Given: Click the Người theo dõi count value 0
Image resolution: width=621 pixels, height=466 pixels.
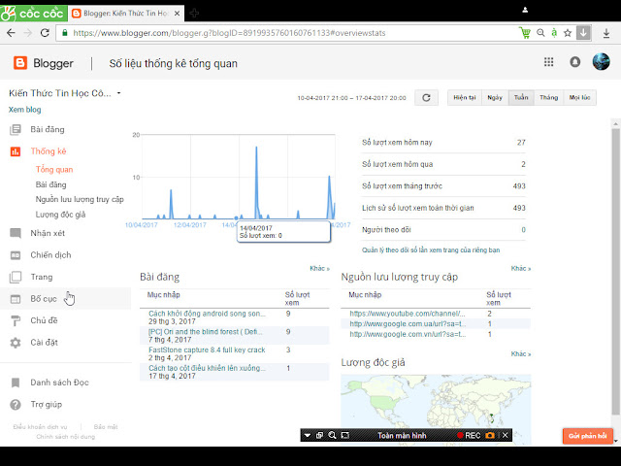Looking at the screenshot, I should tap(523, 230).
